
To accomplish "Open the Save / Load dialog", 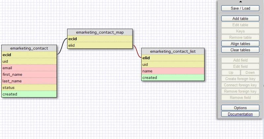I will [x=240, y=8].
